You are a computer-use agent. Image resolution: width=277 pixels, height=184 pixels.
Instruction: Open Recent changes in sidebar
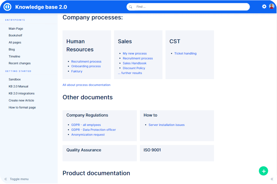point(19,63)
